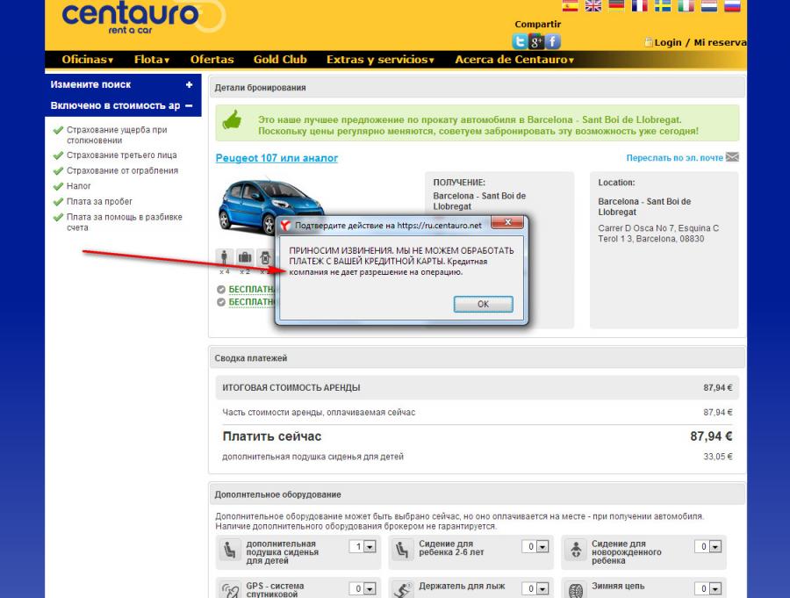Click the 'Compartir' label
The height and width of the screenshot is (598, 790).
click(537, 25)
